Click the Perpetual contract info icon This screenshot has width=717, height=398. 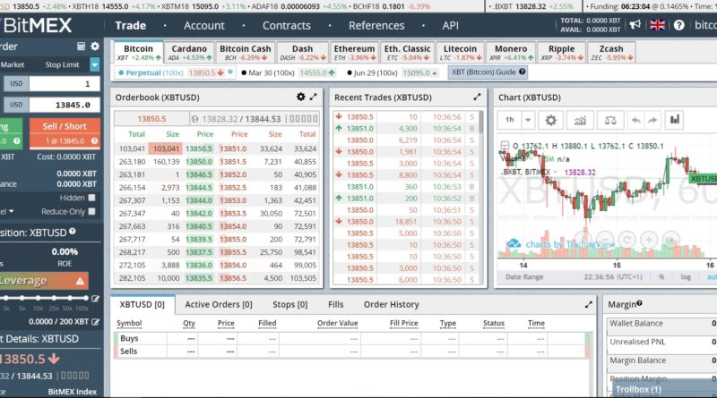click(x=230, y=72)
